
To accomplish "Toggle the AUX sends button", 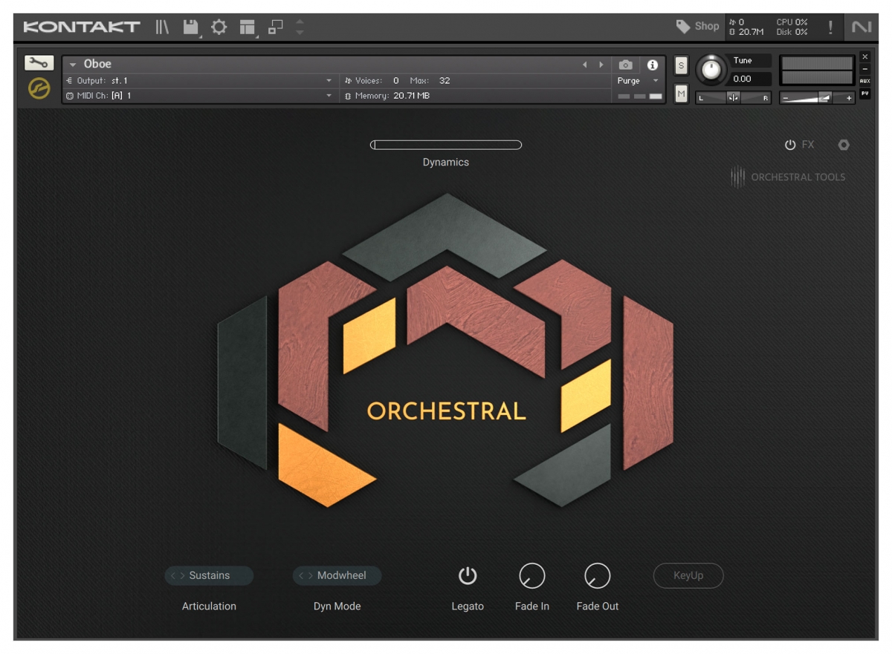I will [864, 81].
